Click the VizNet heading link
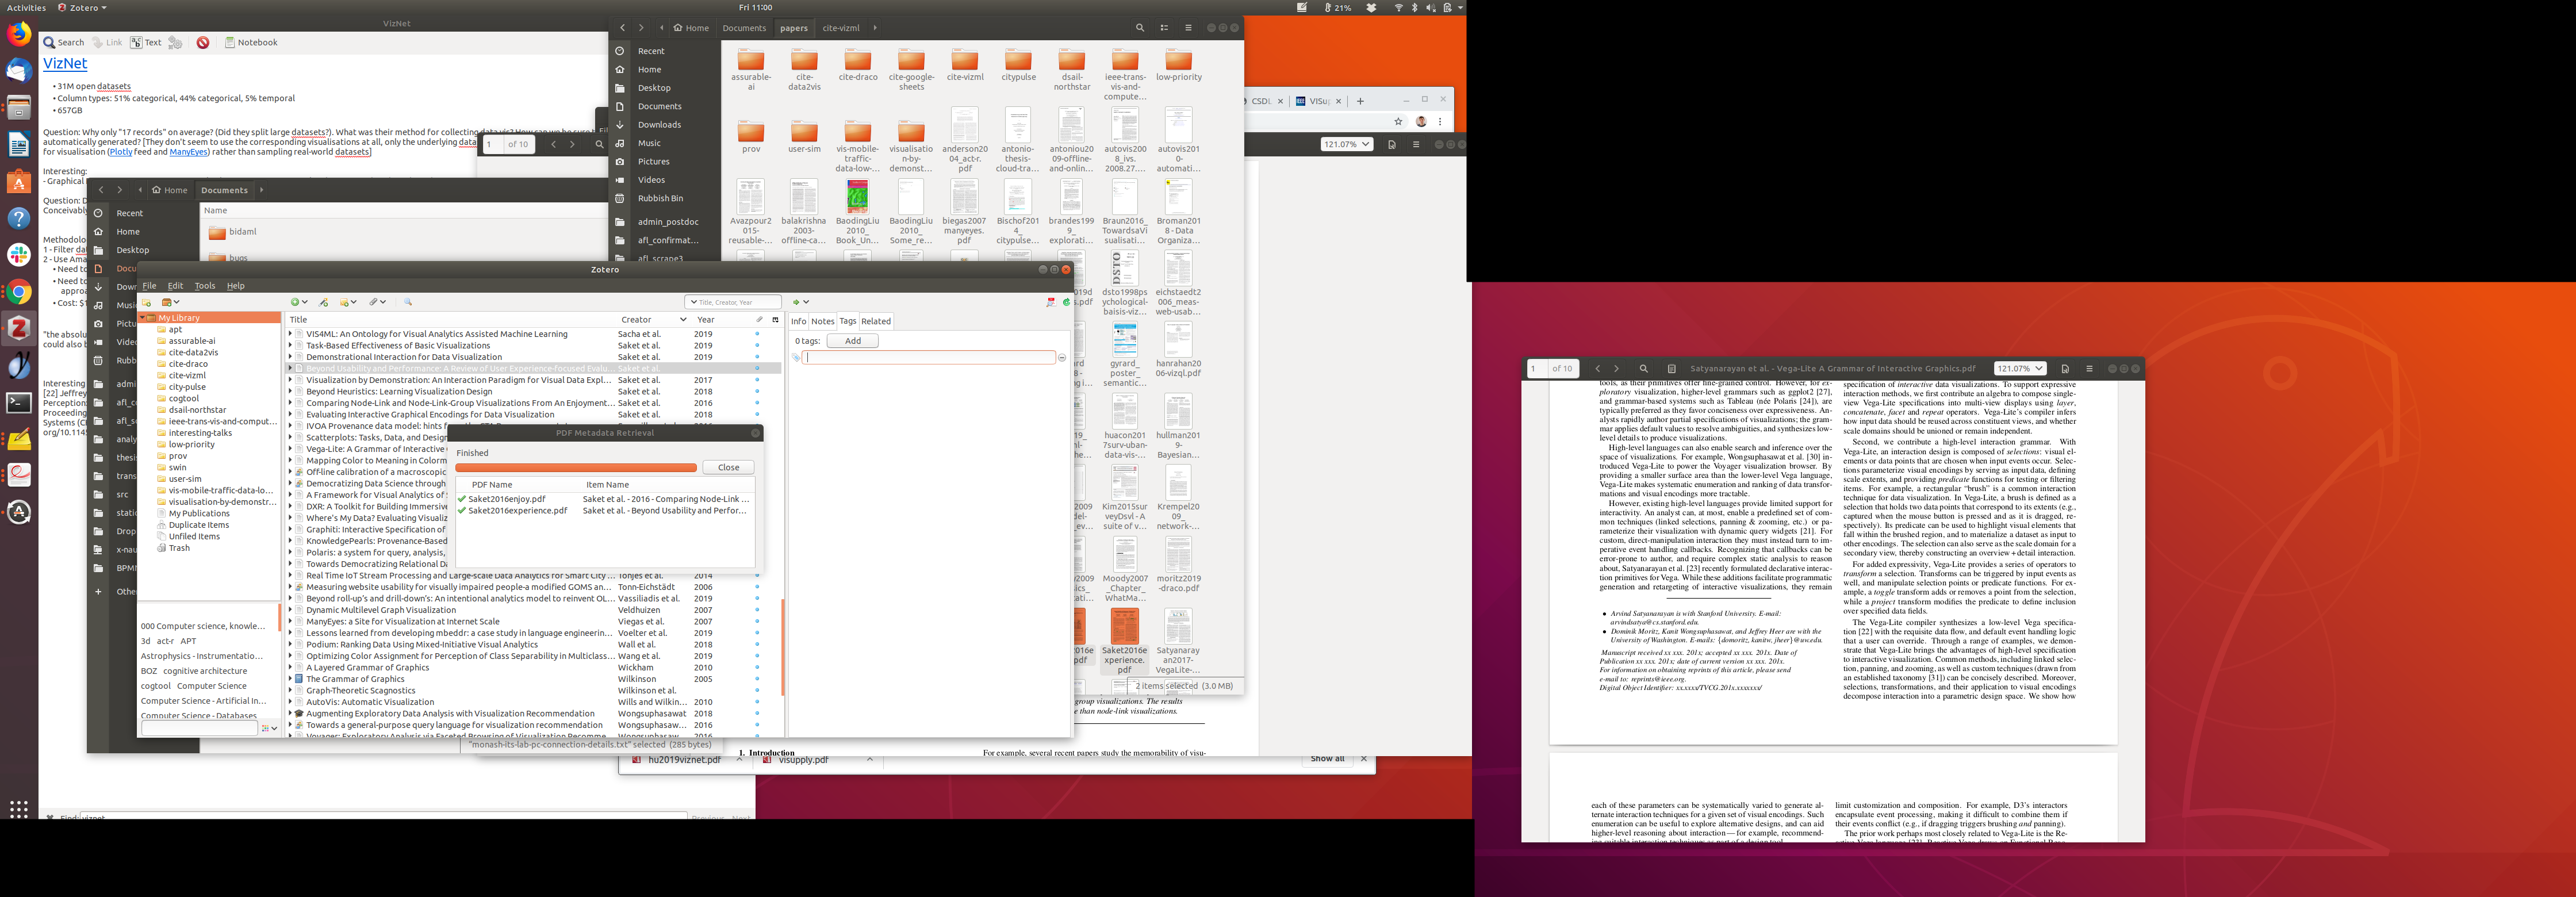Viewport: 2576px width, 897px height. [65, 63]
